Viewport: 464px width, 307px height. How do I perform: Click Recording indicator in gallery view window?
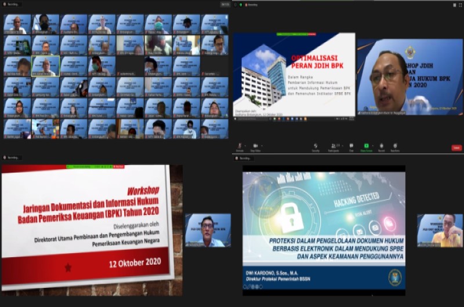11,5
